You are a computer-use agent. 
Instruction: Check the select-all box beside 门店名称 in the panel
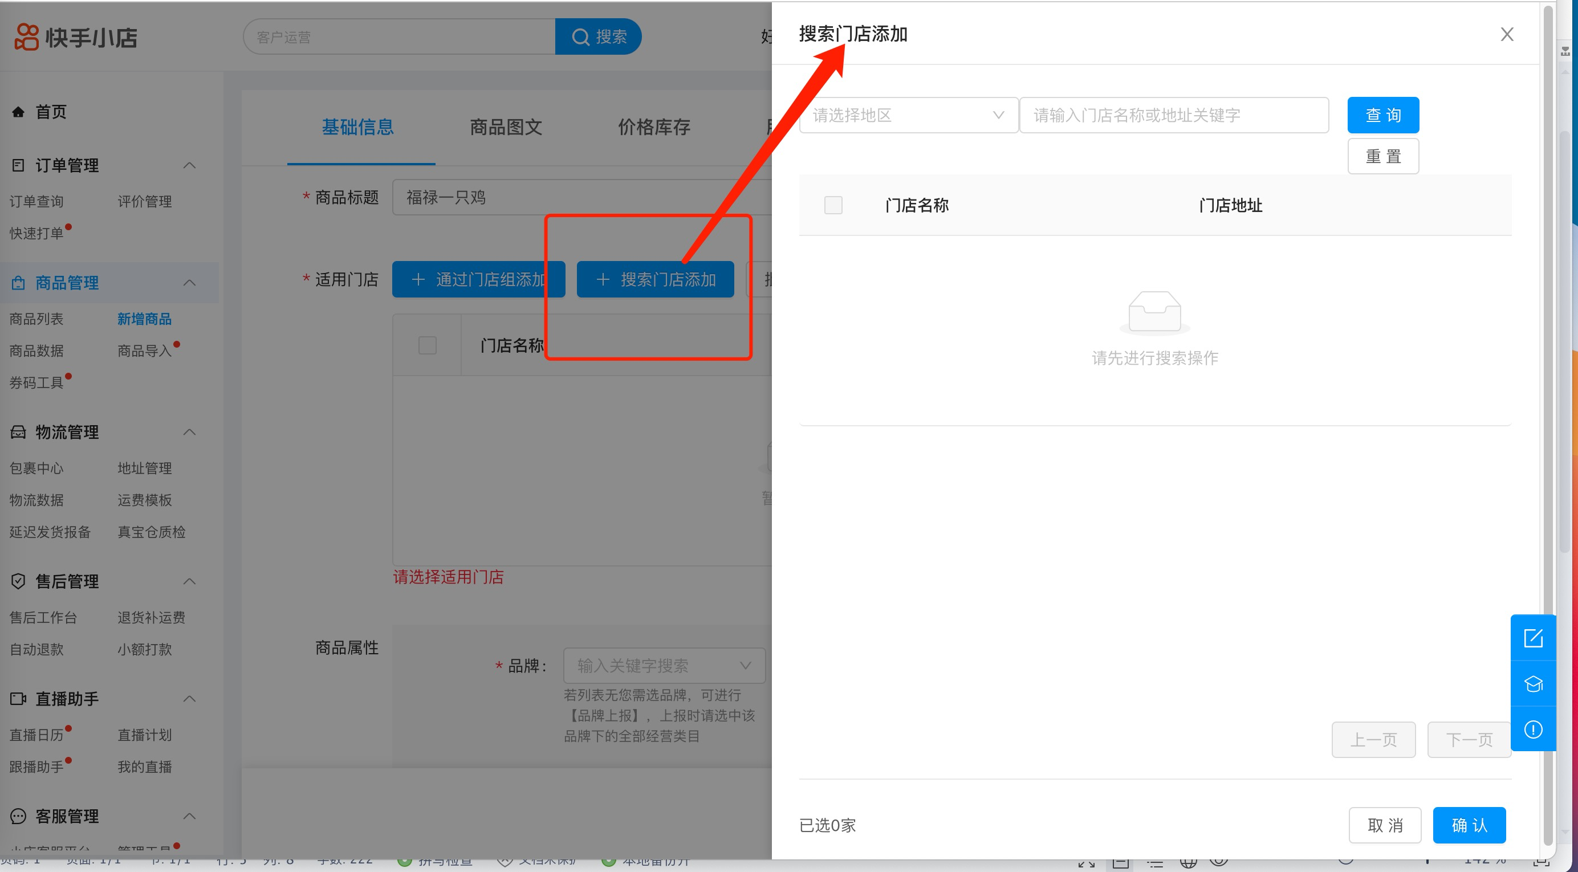833,205
